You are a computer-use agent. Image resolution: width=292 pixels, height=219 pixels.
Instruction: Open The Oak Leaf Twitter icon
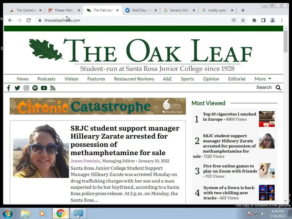17,88
